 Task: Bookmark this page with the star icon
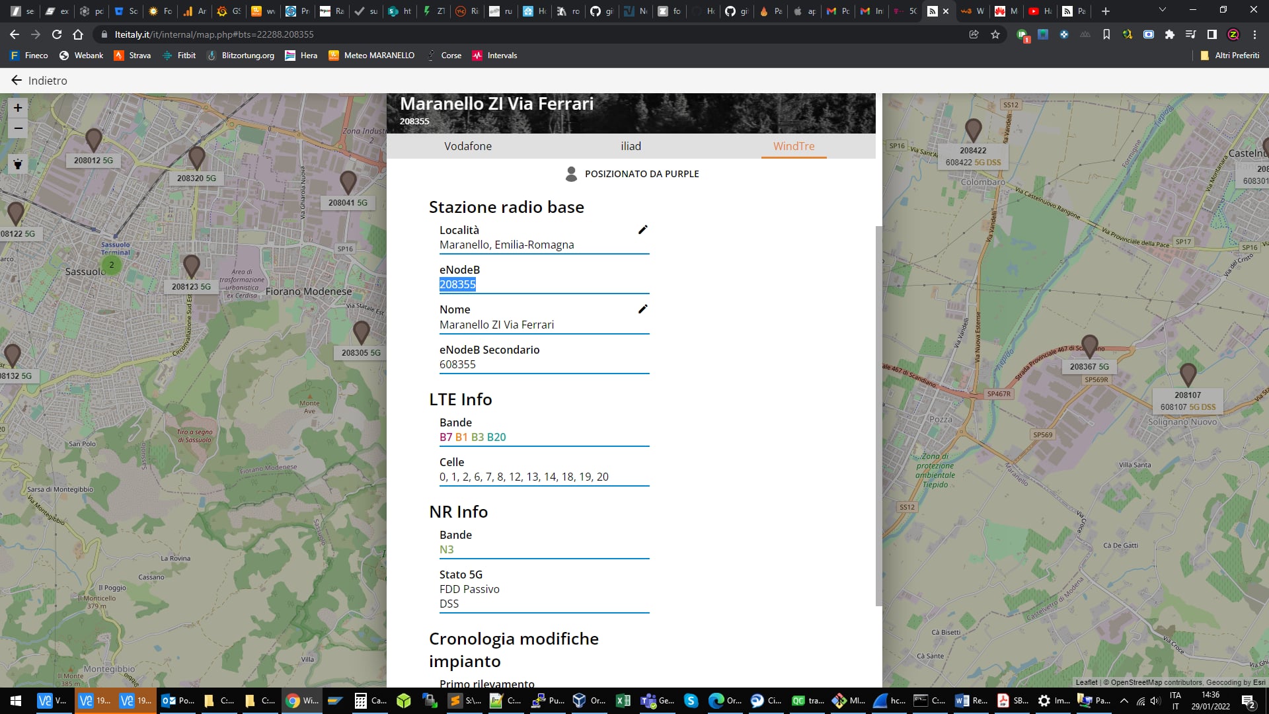pyautogui.click(x=995, y=34)
